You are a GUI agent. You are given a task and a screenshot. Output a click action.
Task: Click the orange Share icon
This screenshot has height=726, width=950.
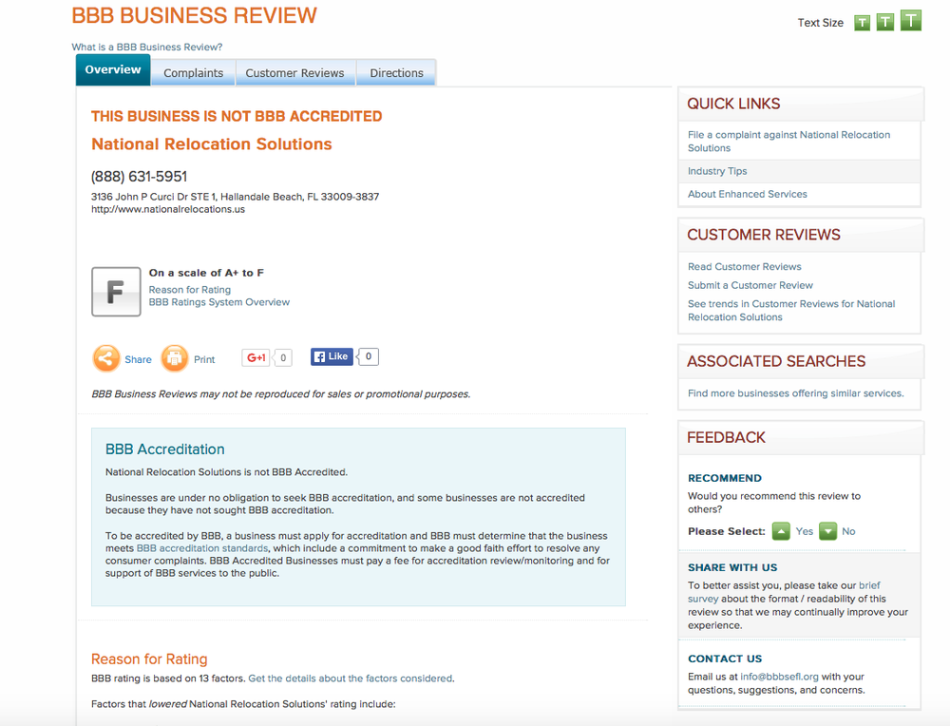point(106,358)
